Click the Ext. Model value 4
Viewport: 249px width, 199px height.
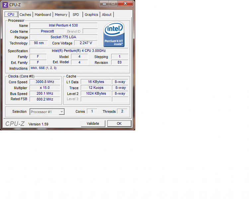coord(79,62)
